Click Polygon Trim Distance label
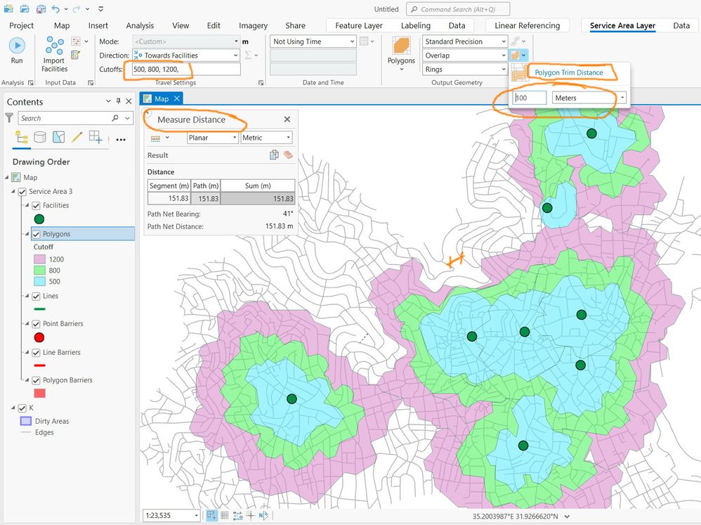 pos(569,72)
